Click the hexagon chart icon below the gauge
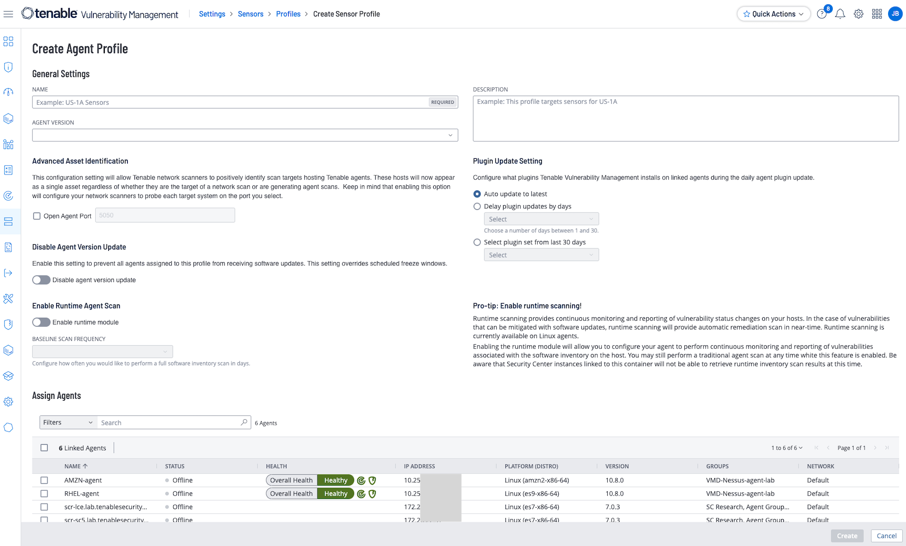 (8, 118)
